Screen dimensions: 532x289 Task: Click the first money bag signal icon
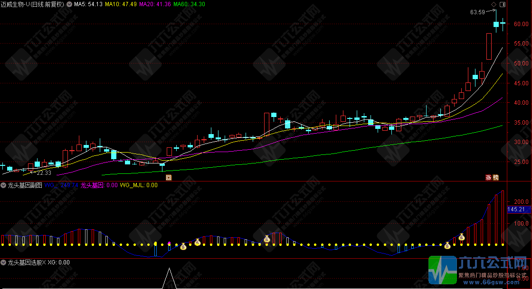pos(183,246)
